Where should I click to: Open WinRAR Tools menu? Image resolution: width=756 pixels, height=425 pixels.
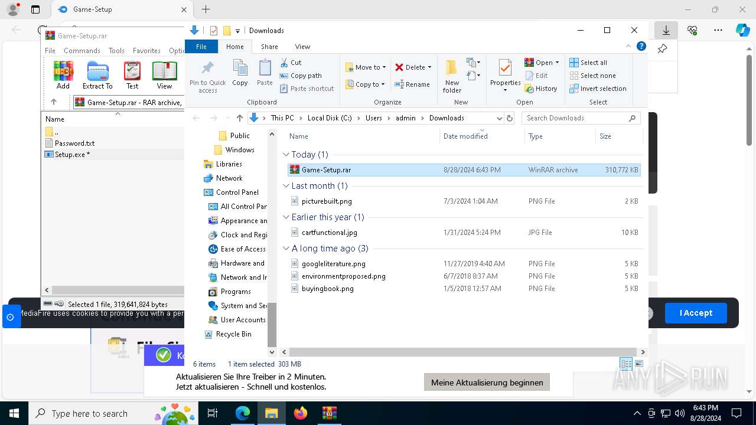(x=116, y=51)
